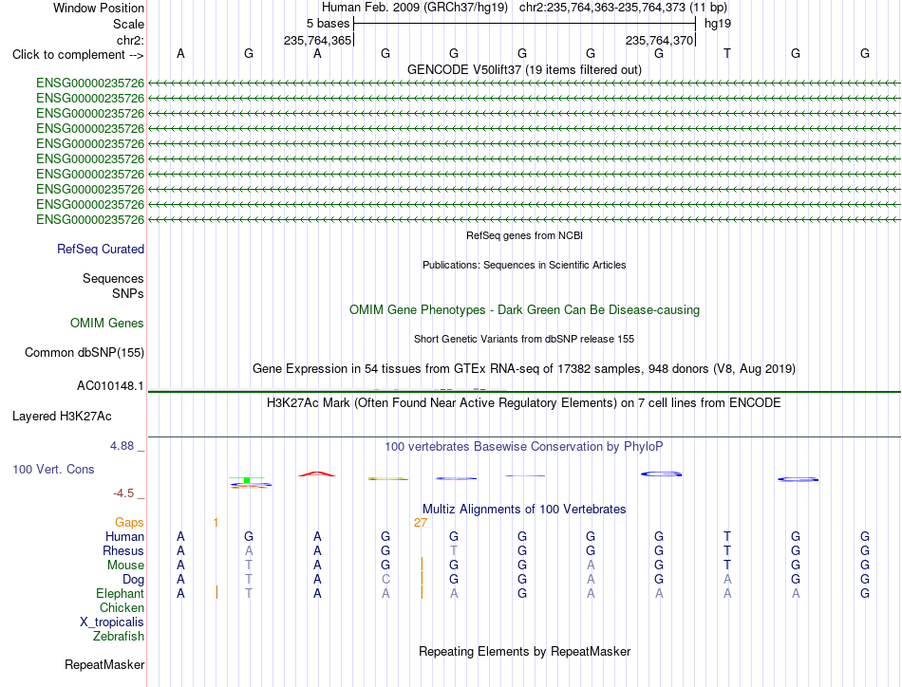Viewport: 902px width, 687px height.
Task: Click position marker 235,764,365
Action: pyautogui.click(x=317, y=40)
